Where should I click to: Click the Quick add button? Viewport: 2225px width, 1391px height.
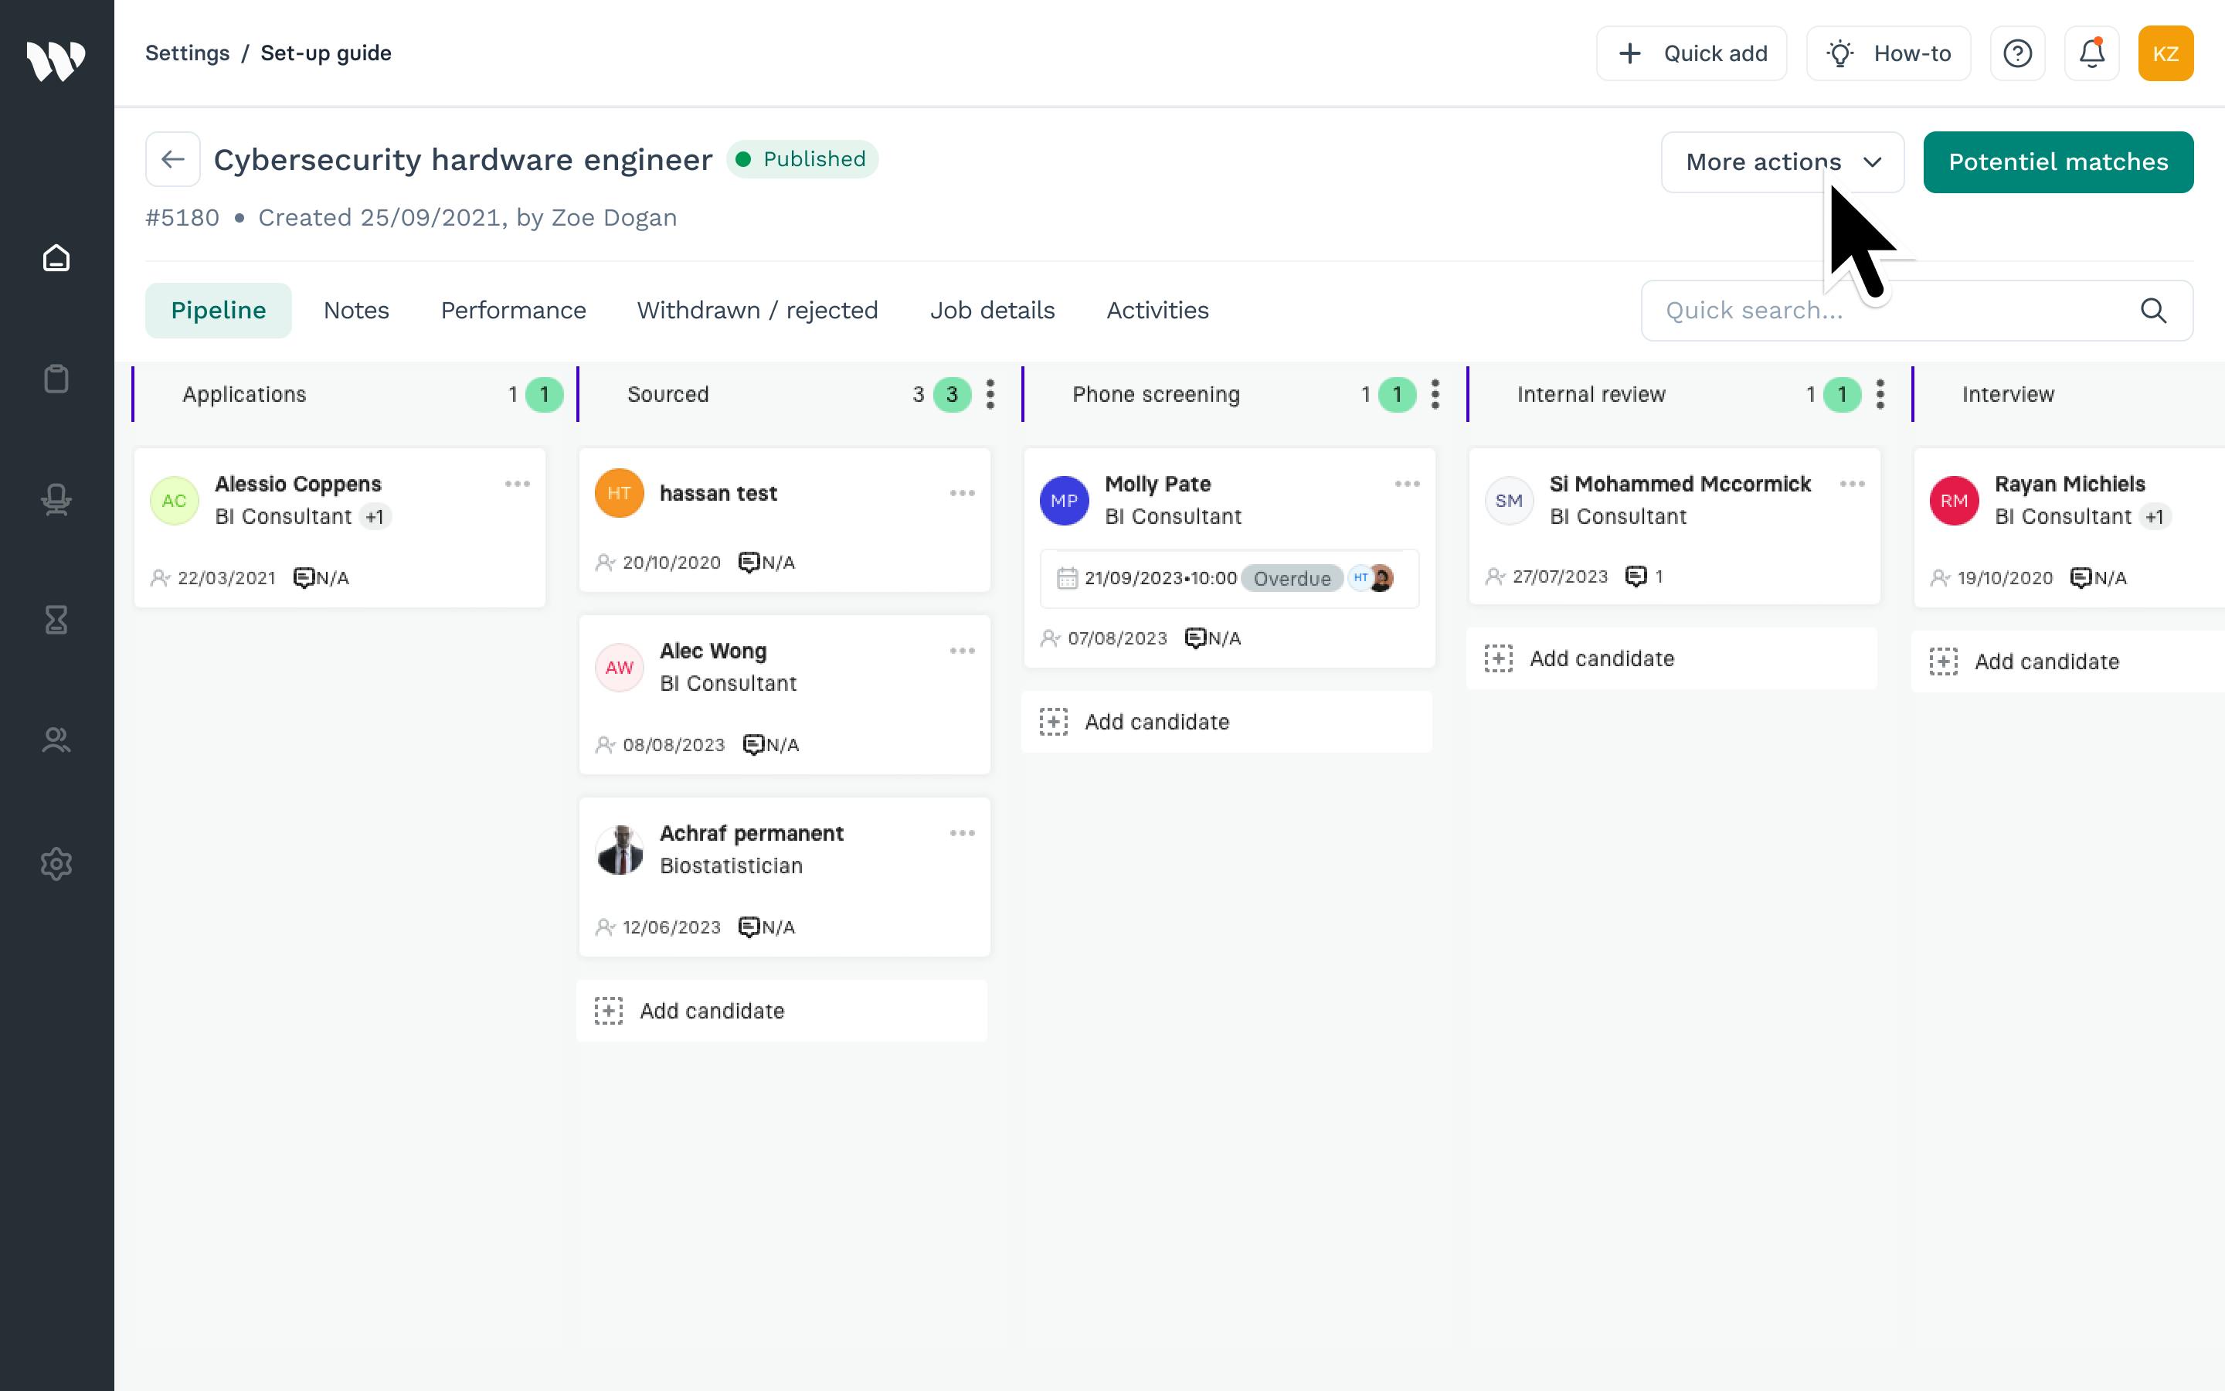click(1691, 53)
